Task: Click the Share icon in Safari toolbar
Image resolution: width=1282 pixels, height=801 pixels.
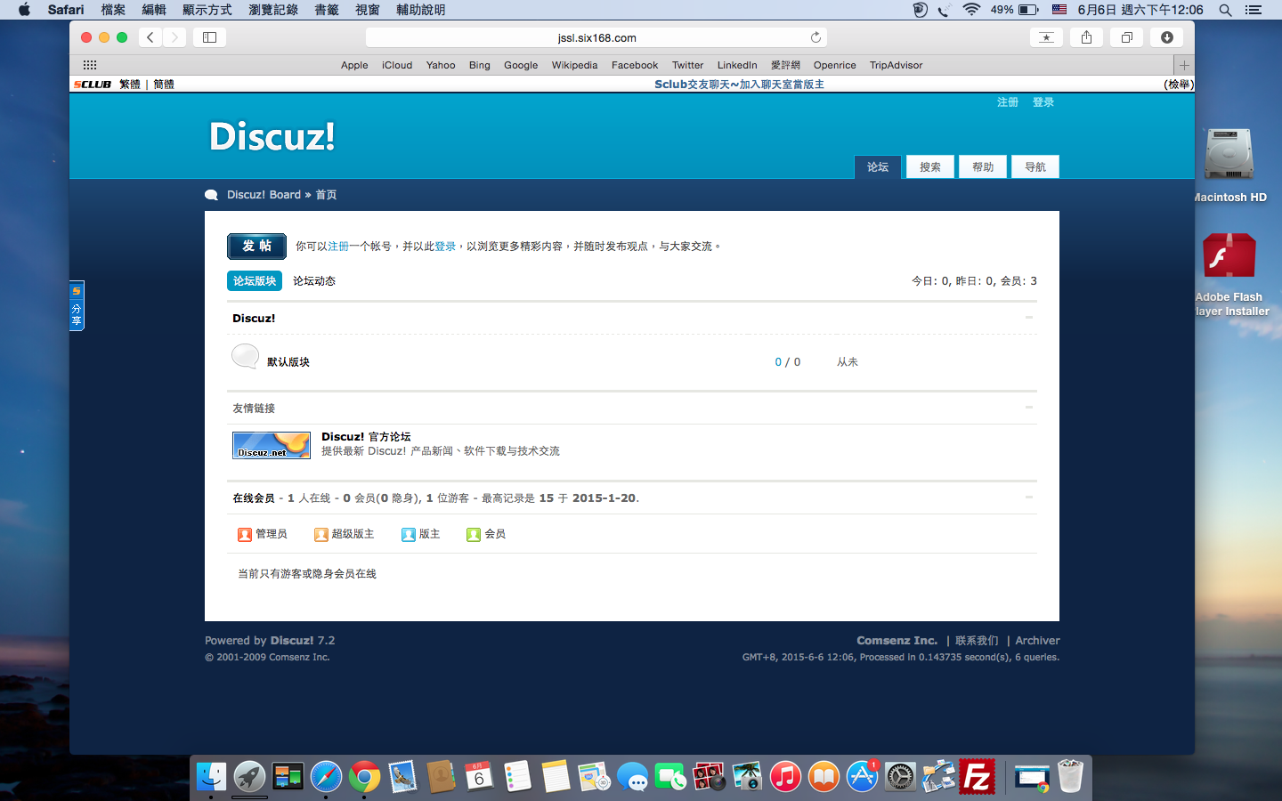Action: [1086, 37]
